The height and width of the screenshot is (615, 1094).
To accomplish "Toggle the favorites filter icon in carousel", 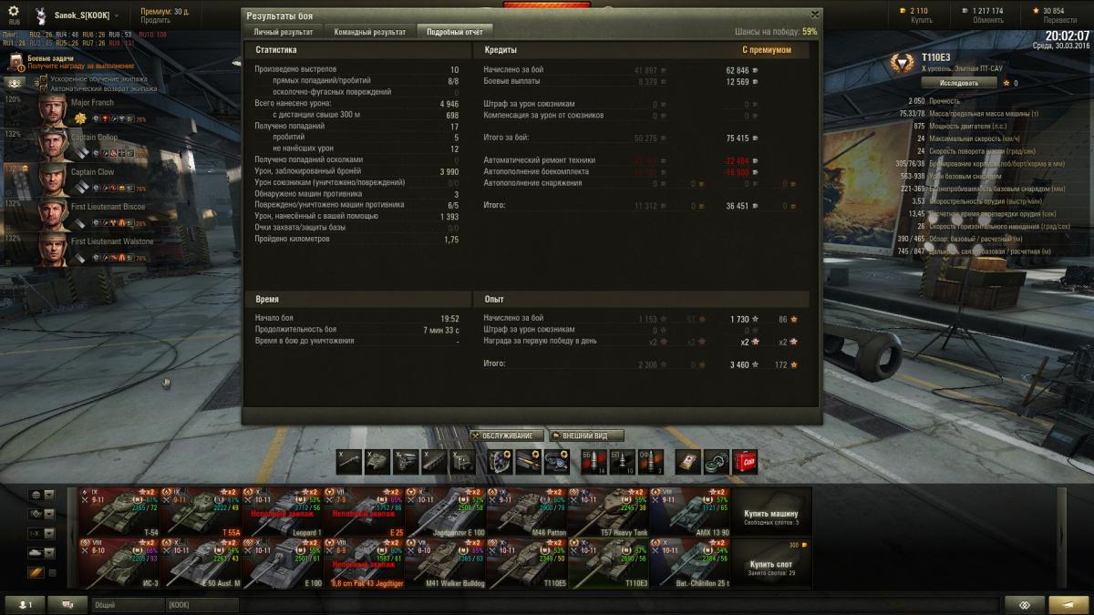I will [x=36, y=572].
